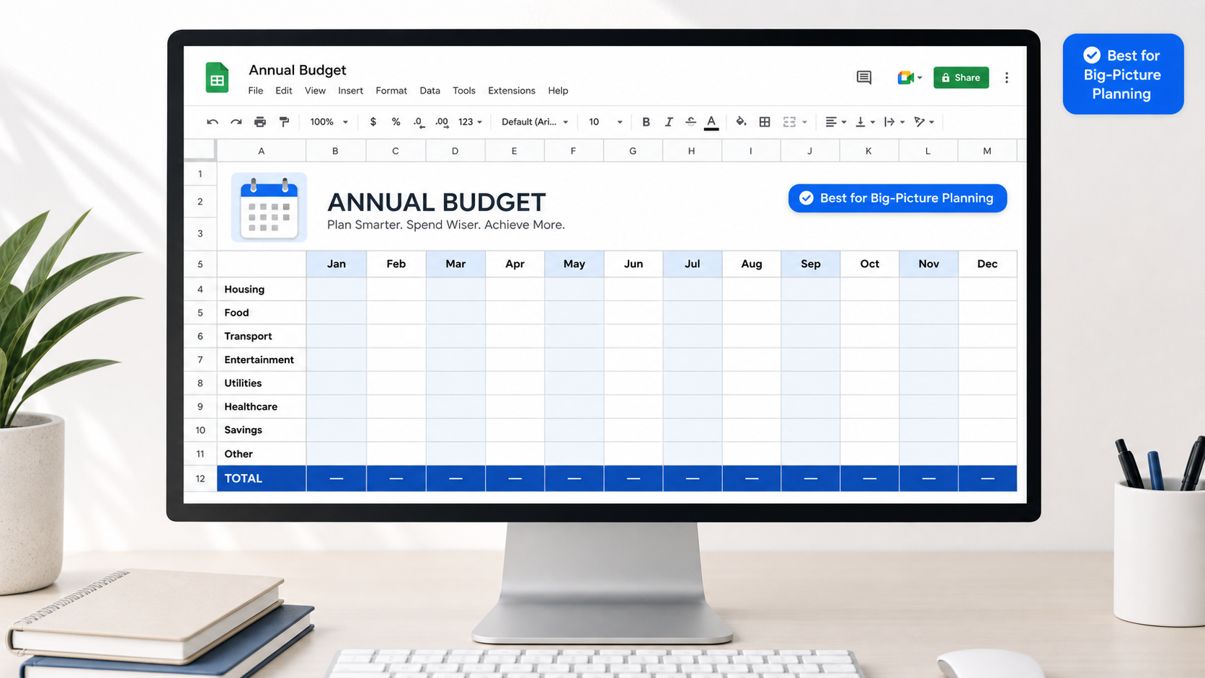
Task: Open the three-dot more options menu
Action: [x=1006, y=77]
